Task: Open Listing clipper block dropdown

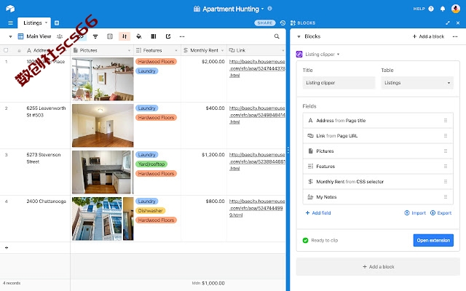Action: coord(338,55)
